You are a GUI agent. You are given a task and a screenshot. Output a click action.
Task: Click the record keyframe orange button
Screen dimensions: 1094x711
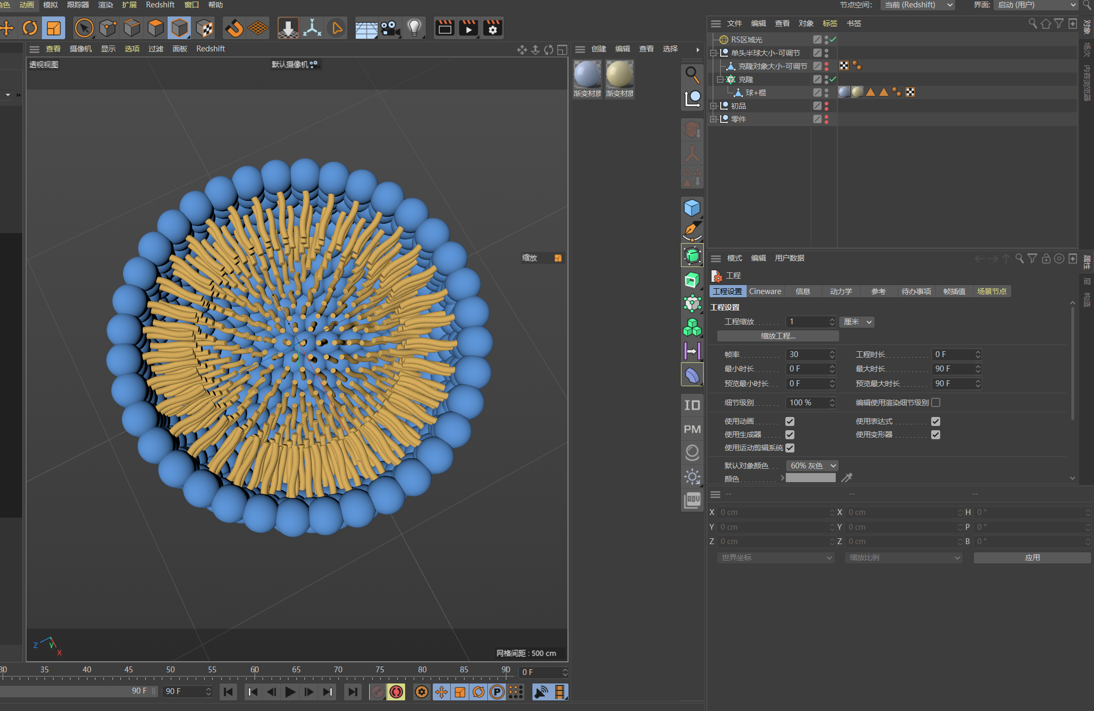click(x=422, y=692)
